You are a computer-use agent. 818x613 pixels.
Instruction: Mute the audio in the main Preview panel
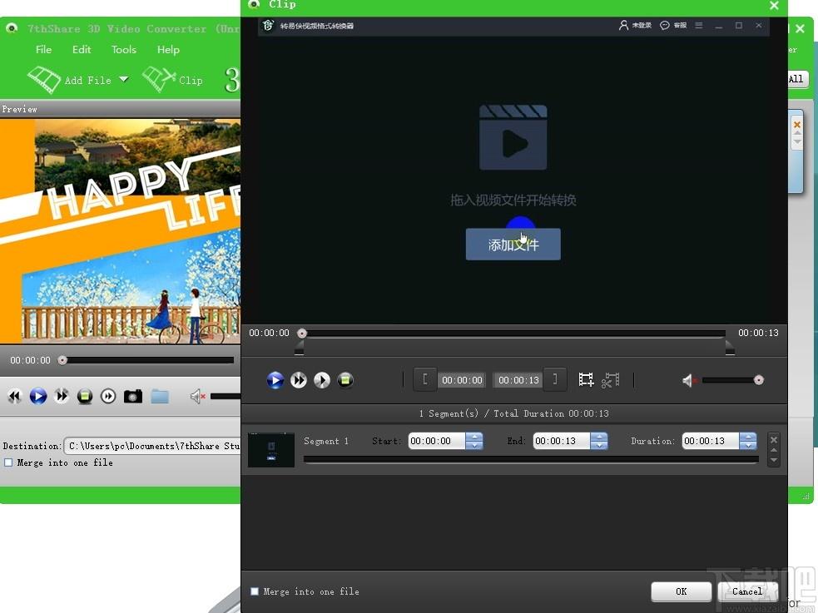tap(197, 397)
